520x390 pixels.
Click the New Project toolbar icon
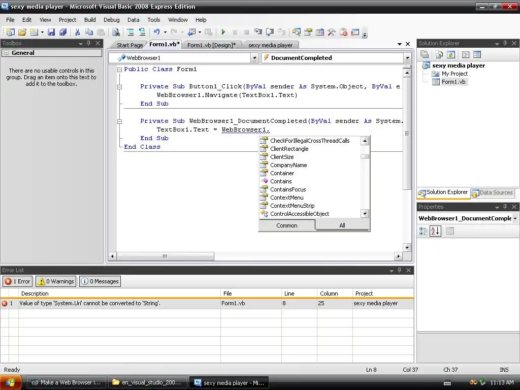10,32
